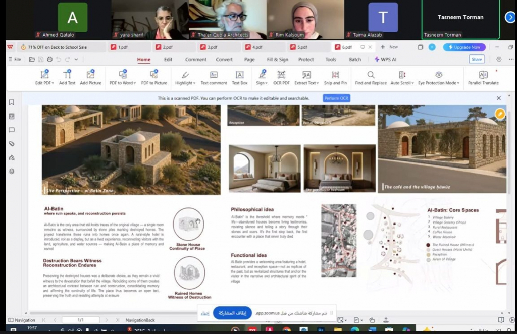This screenshot has width=517, height=334.
Task: Click the Perform OCR button
Action: coord(336,98)
